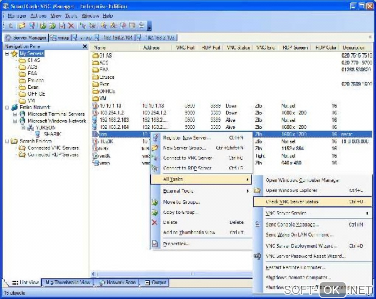The image size is (376, 299).
Task: Click the red X Delete toolbar icon
Action: click(x=71, y=25)
